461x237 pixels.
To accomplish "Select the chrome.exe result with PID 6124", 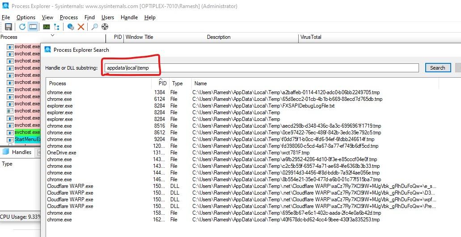I will tap(242, 99).
